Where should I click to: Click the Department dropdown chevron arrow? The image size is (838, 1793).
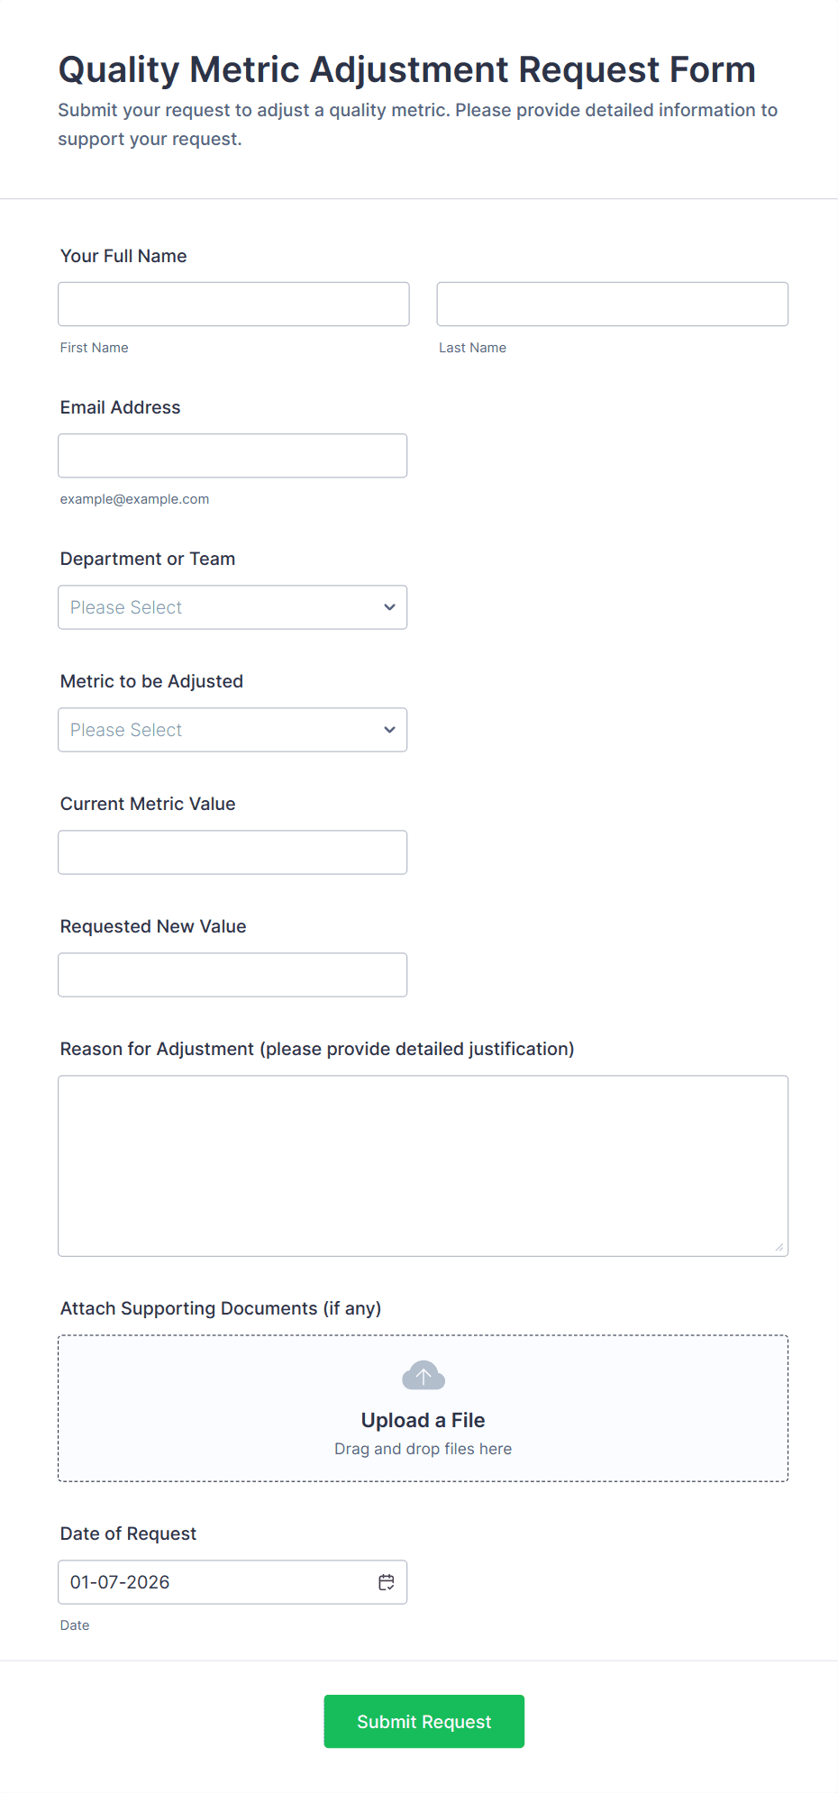click(x=389, y=607)
